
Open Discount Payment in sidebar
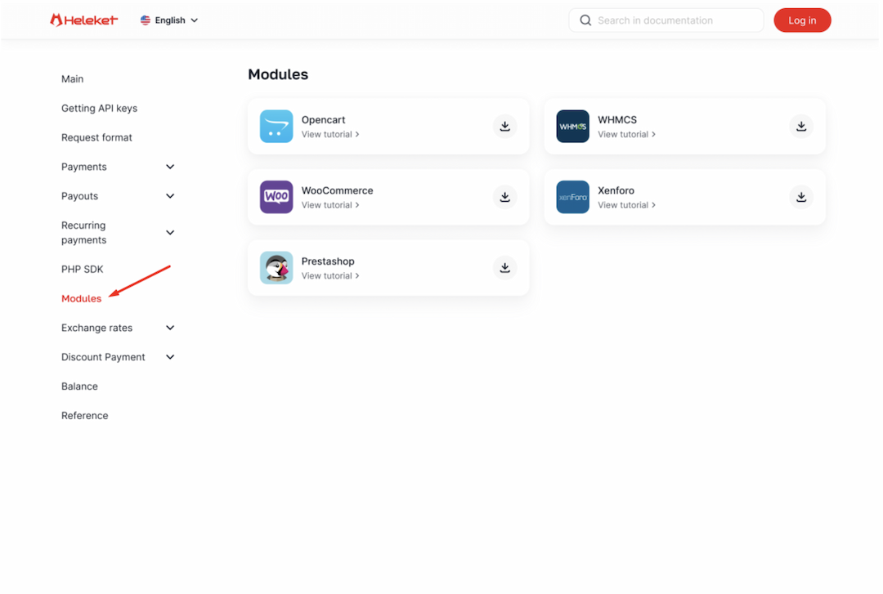103,357
